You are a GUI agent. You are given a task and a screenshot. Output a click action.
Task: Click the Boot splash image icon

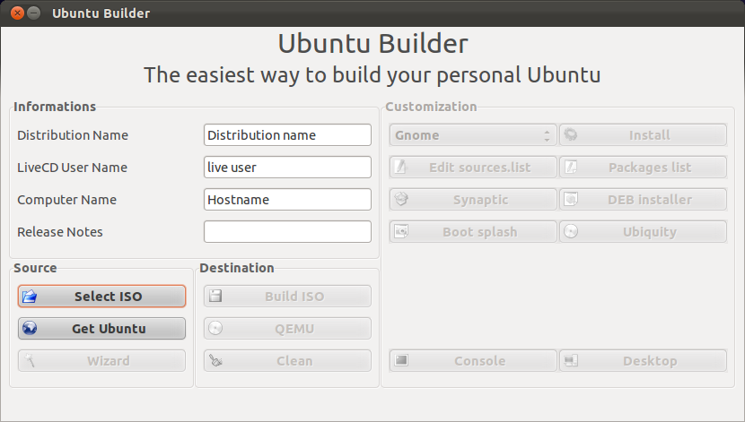401,232
